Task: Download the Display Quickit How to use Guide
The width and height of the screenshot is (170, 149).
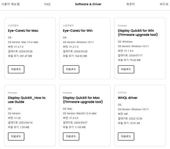Action: pyautogui.click(x=16, y=136)
